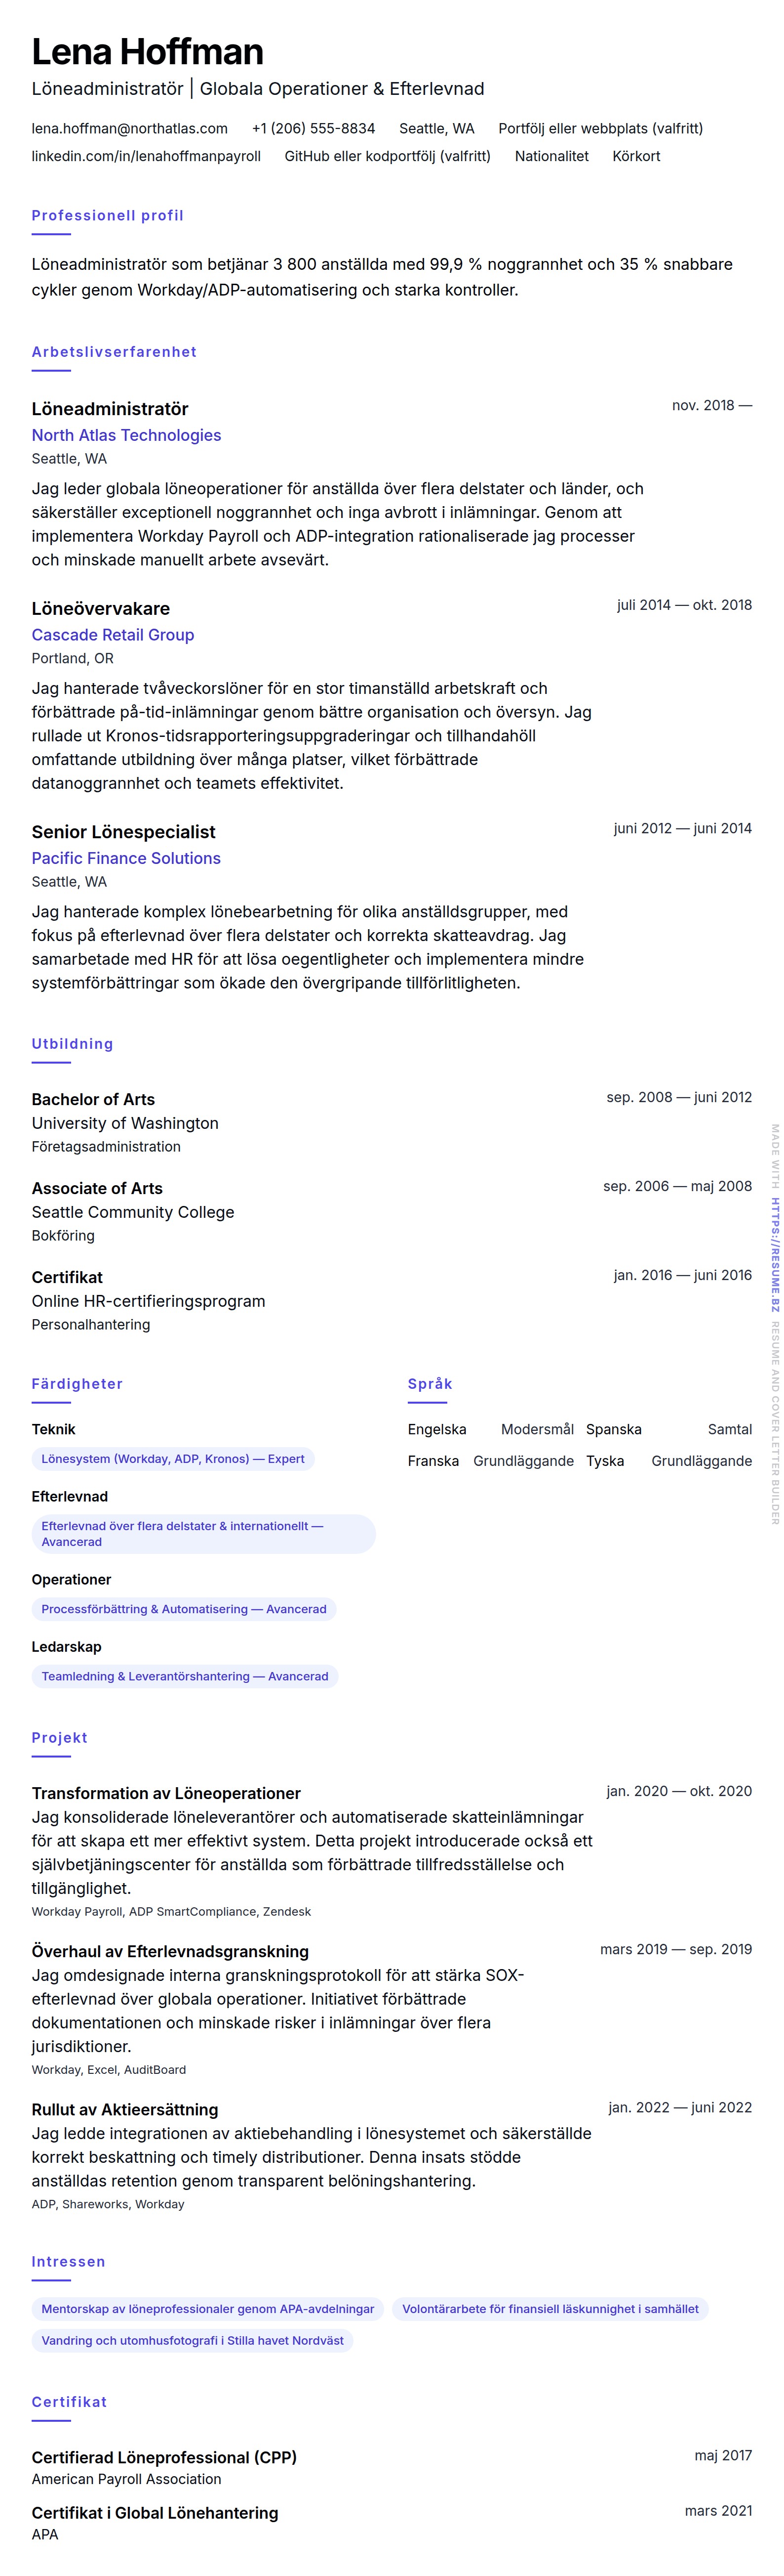This screenshot has width=784, height=2576.
Task: Click the phone number +1 (206) 555-8834
Action: pyautogui.click(x=313, y=128)
